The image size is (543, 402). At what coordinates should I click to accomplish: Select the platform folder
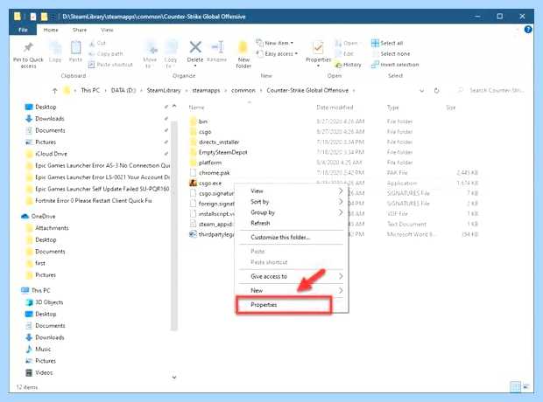[x=210, y=163]
